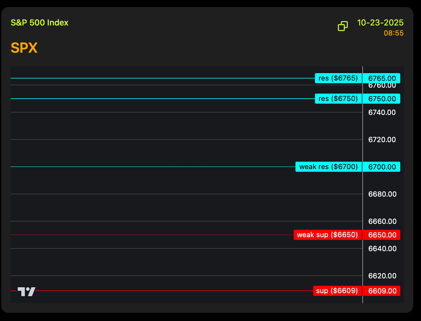Select the sup ($6609) level label
The width and height of the screenshot is (421, 321).
click(x=337, y=291)
